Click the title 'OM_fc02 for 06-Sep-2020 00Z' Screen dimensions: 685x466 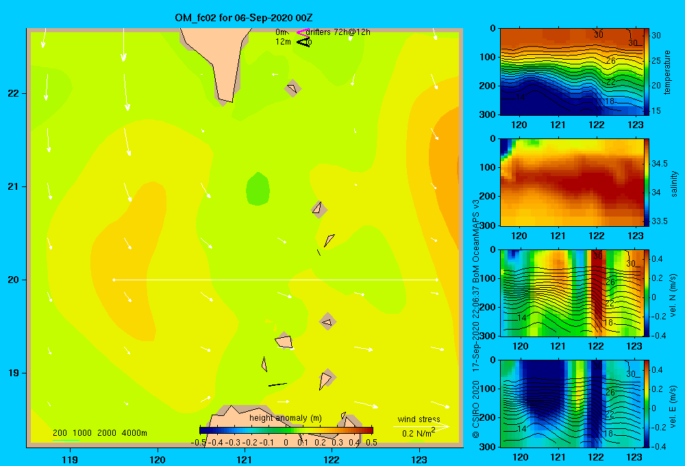coord(244,18)
